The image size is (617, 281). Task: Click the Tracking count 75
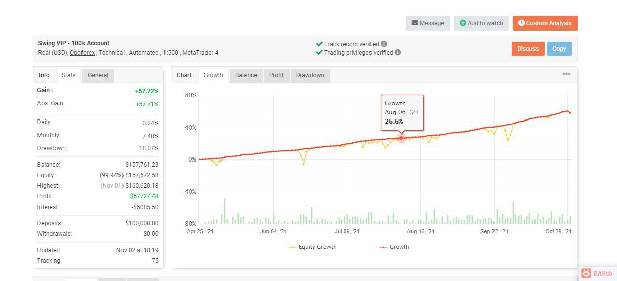tap(155, 261)
